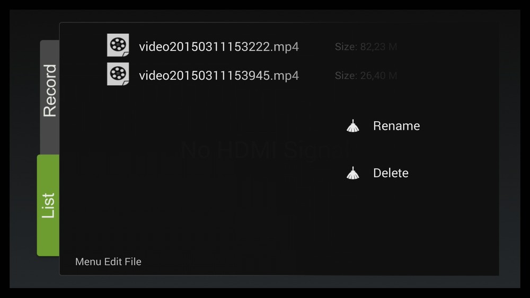This screenshot has height=298, width=530.
Task: Click the broom icon beside Delete
Action: tap(353, 173)
